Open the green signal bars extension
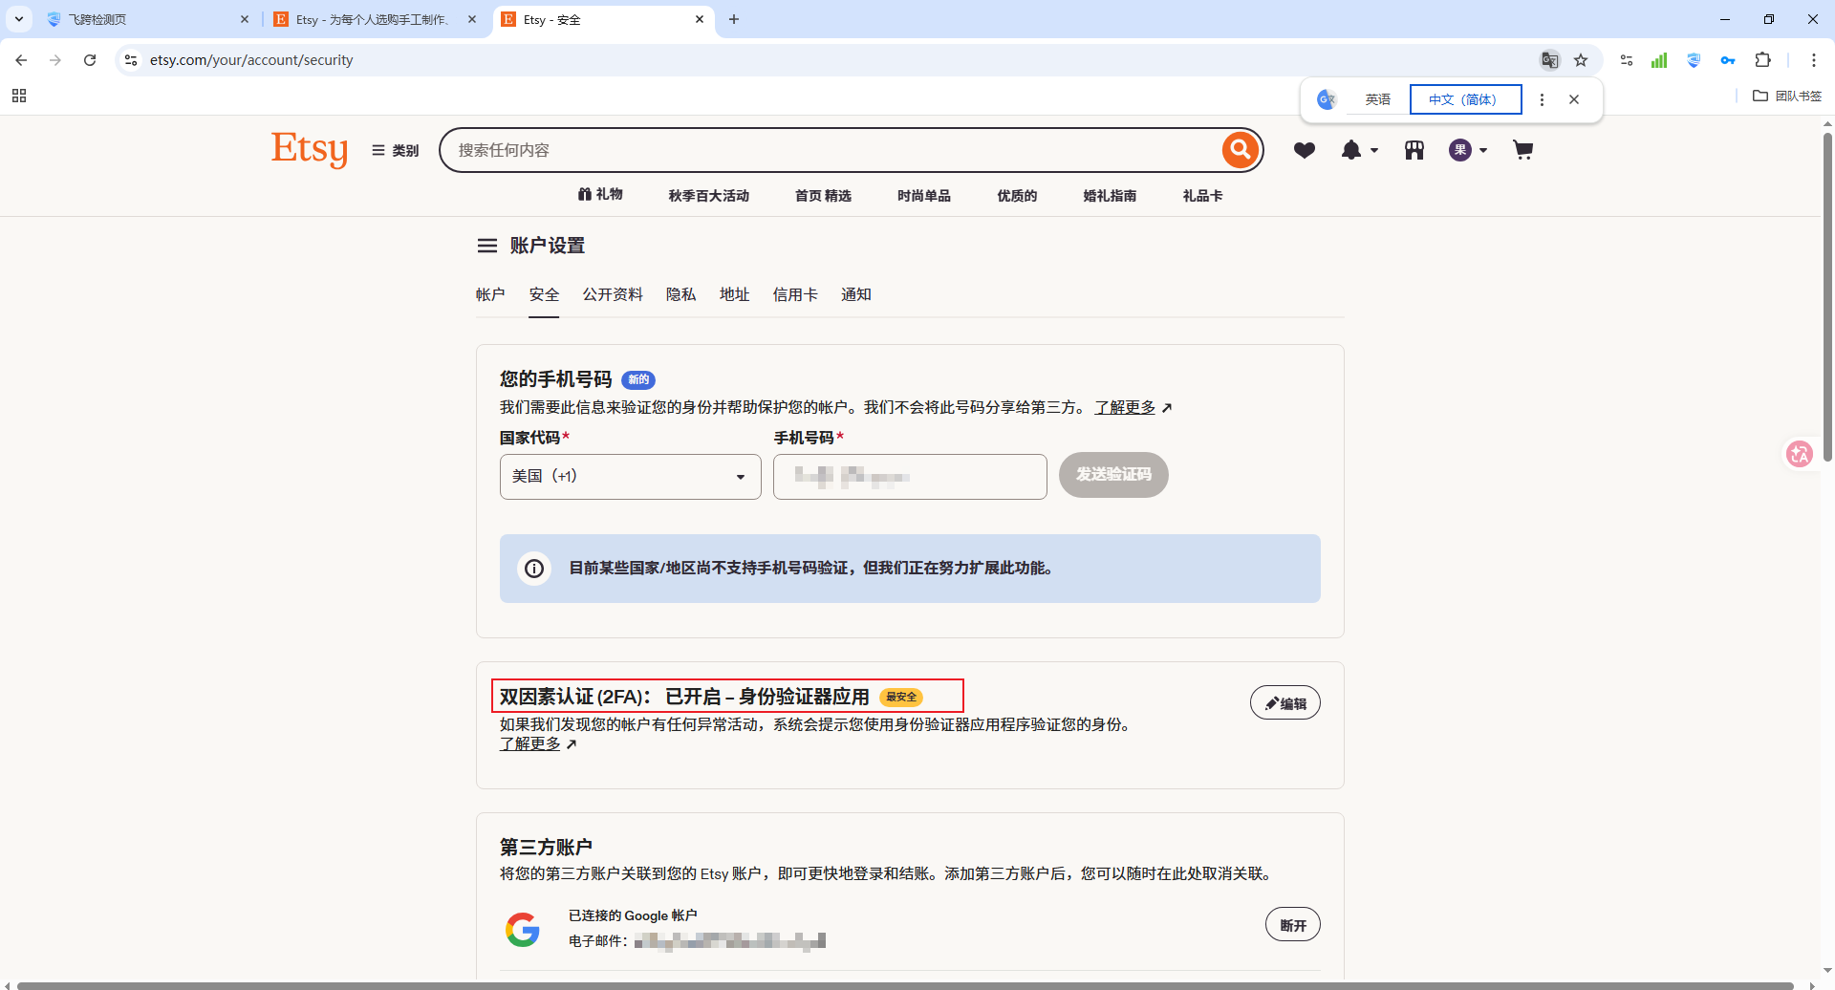 tap(1659, 60)
